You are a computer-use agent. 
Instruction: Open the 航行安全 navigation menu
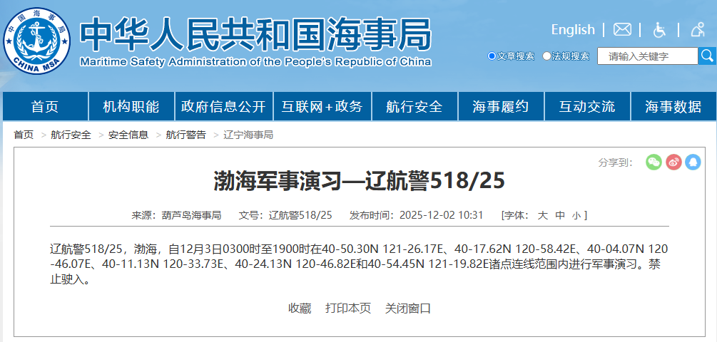[x=415, y=107]
